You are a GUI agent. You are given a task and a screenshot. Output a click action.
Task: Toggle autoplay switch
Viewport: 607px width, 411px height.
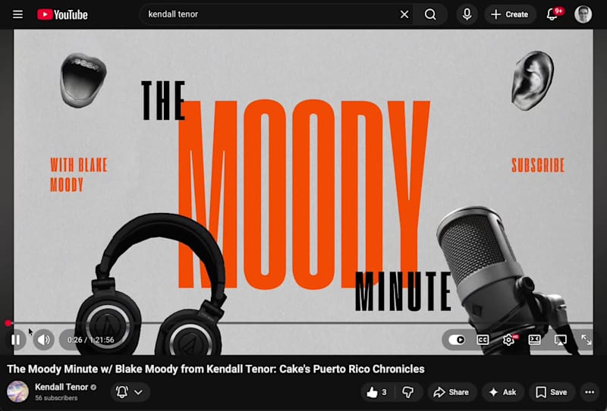(457, 340)
